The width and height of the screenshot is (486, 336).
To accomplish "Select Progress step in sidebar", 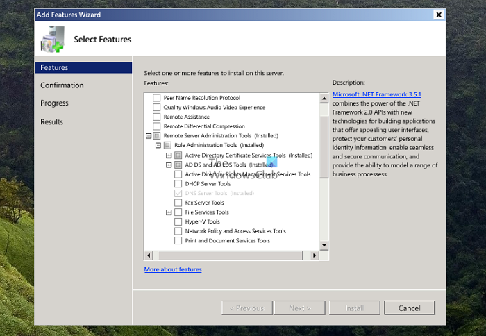I will pyautogui.click(x=54, y=103).
